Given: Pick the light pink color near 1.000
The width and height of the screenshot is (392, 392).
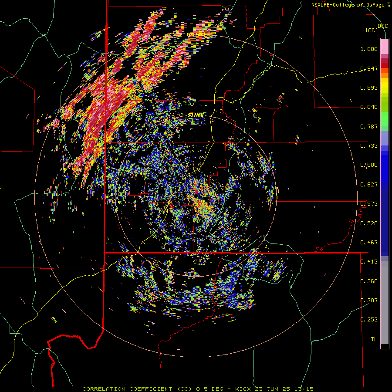Looking at the screenshot, I should click(385, 47).
